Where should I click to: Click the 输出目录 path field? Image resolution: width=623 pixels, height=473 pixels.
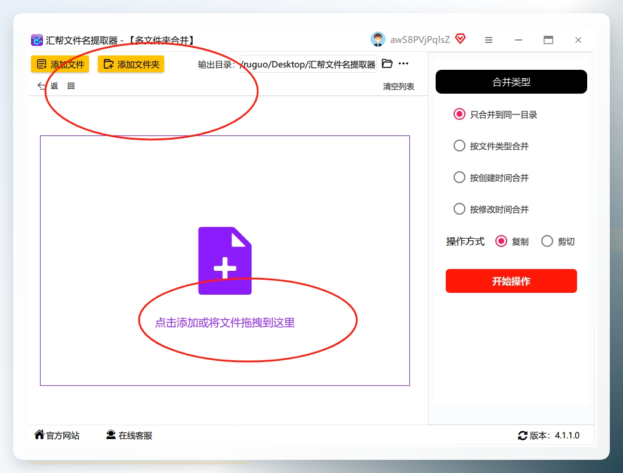tap(309, 64)
